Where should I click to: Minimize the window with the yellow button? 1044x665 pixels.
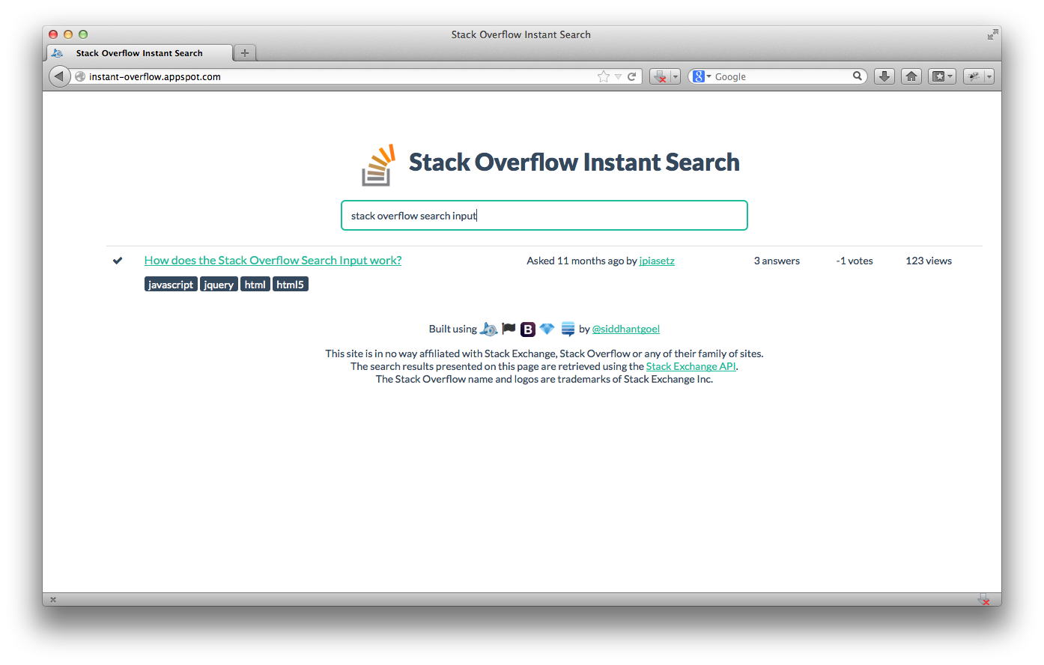tap(68, 34)
